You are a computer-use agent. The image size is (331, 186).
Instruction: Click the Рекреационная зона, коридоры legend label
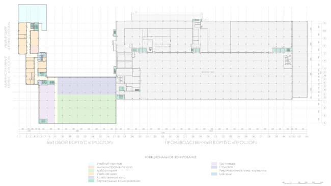point(243,171)
